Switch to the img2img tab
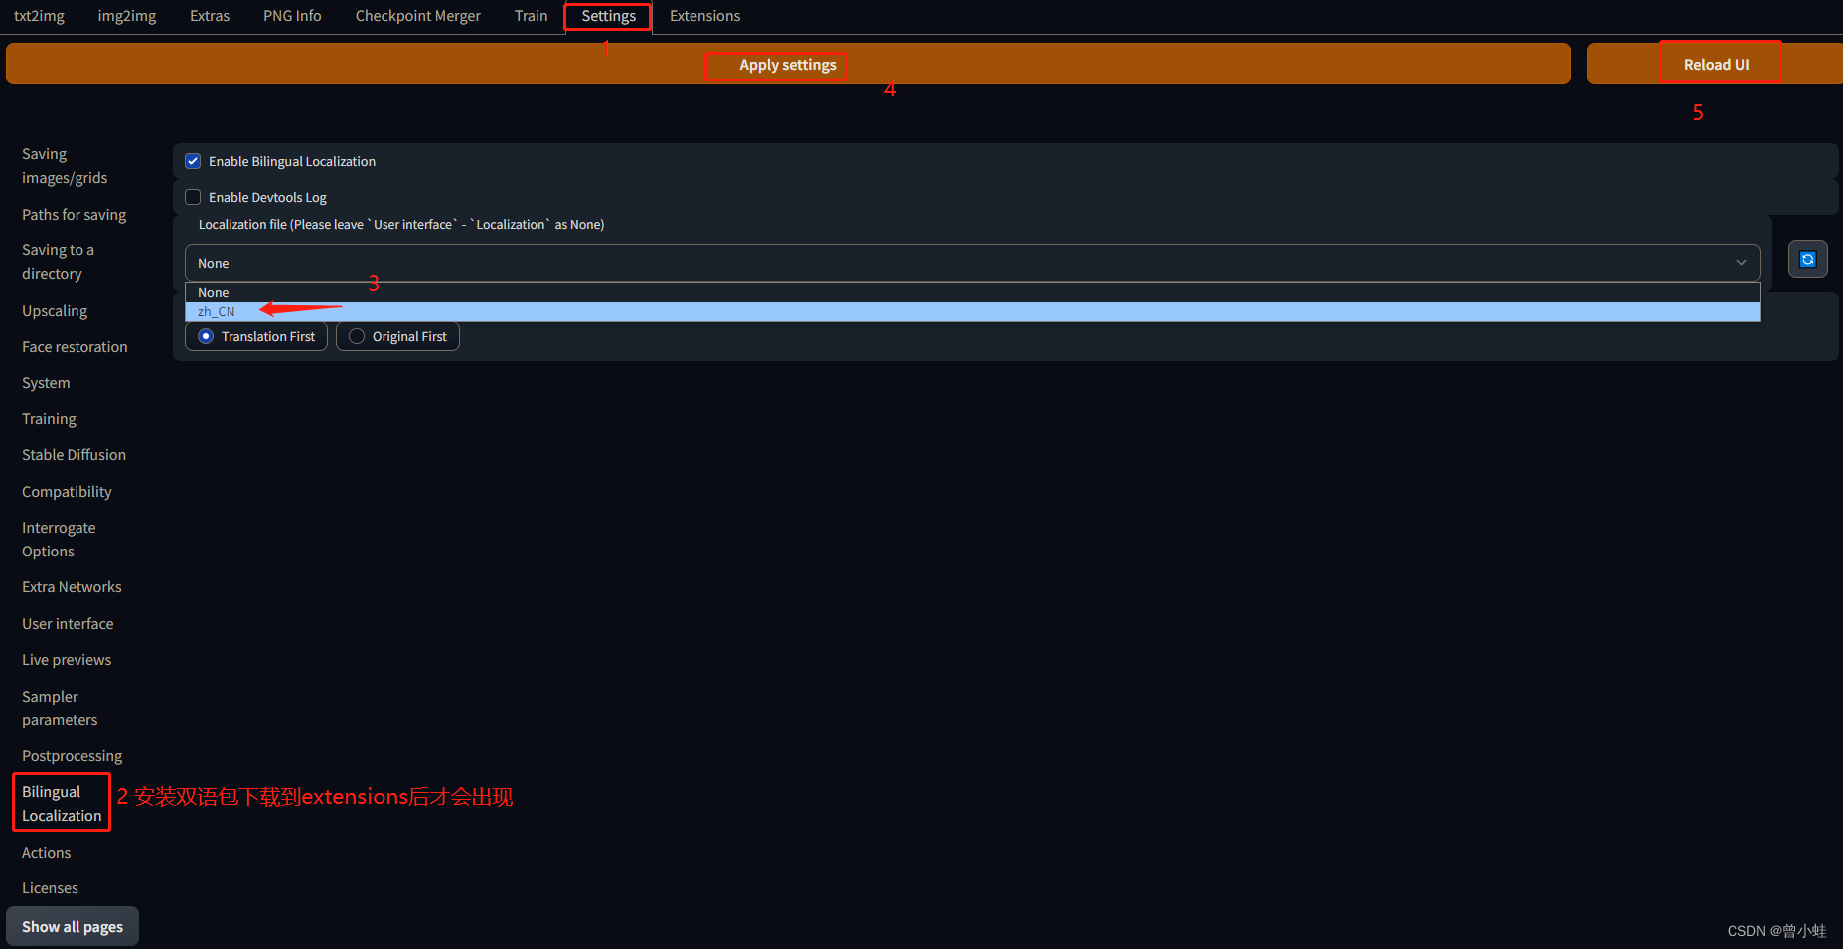This screenshot has width=1843, height=949. 127,16
